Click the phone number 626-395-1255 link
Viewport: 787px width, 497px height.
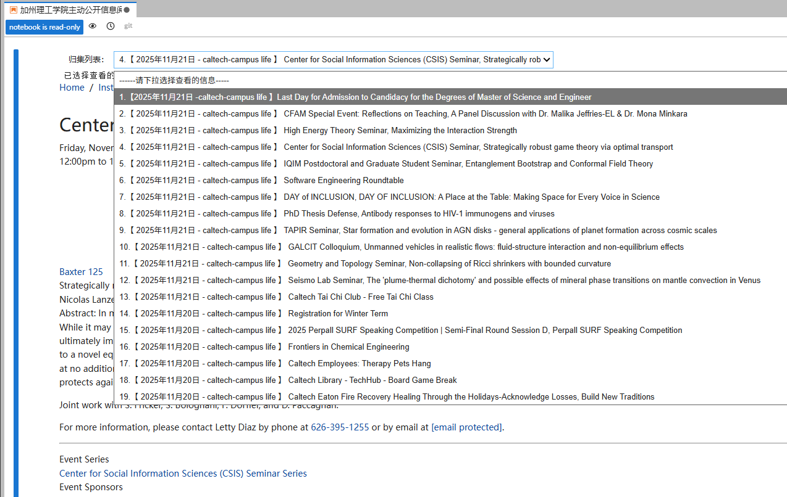click(340, 427)
